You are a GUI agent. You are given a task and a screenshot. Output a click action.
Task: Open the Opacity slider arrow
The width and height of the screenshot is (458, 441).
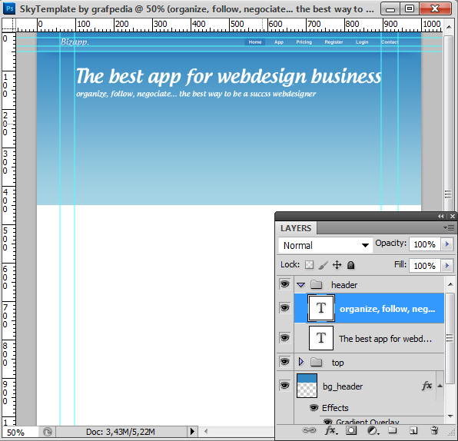click(447, 244)
